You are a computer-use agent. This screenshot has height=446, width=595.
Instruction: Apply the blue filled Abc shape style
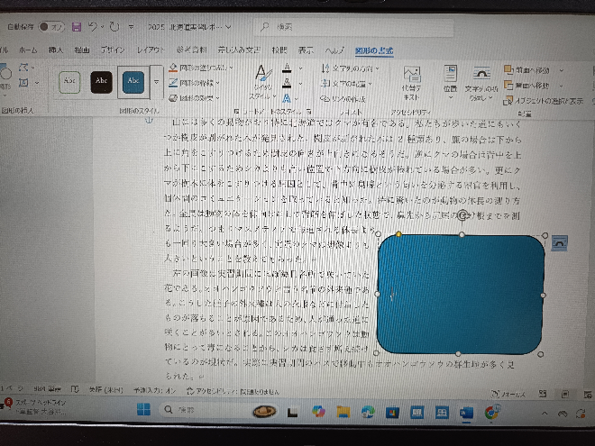coord(133,82)
